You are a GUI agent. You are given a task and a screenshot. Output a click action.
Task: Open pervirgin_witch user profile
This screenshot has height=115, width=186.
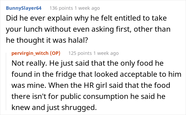30,53
